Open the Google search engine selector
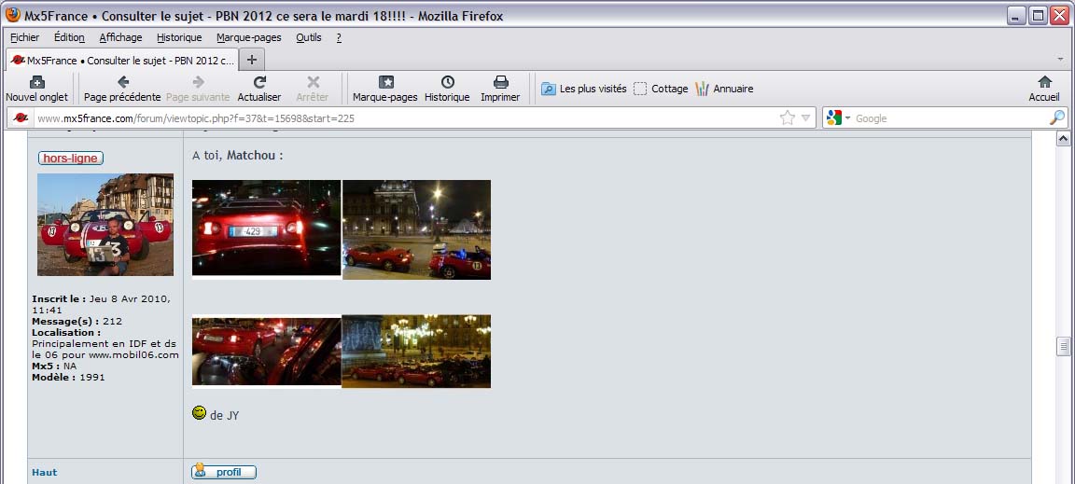 pyautogui.click(x=838, y=118)
